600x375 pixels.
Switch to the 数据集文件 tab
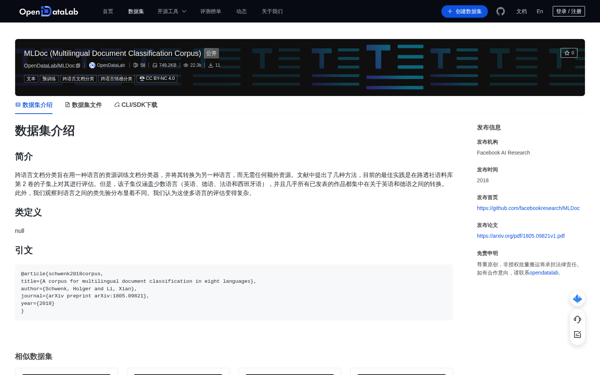[83, 105]
